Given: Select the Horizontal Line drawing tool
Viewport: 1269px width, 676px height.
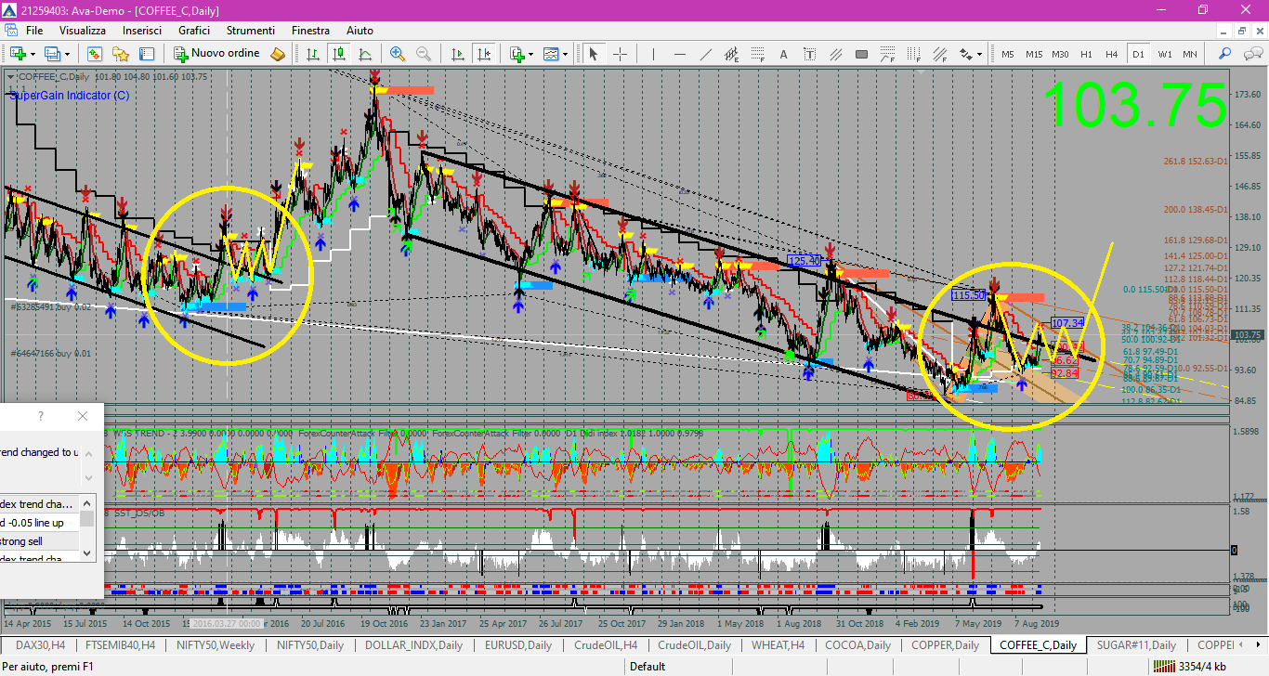Looking at the screenshot, I should tap(679, 54).
